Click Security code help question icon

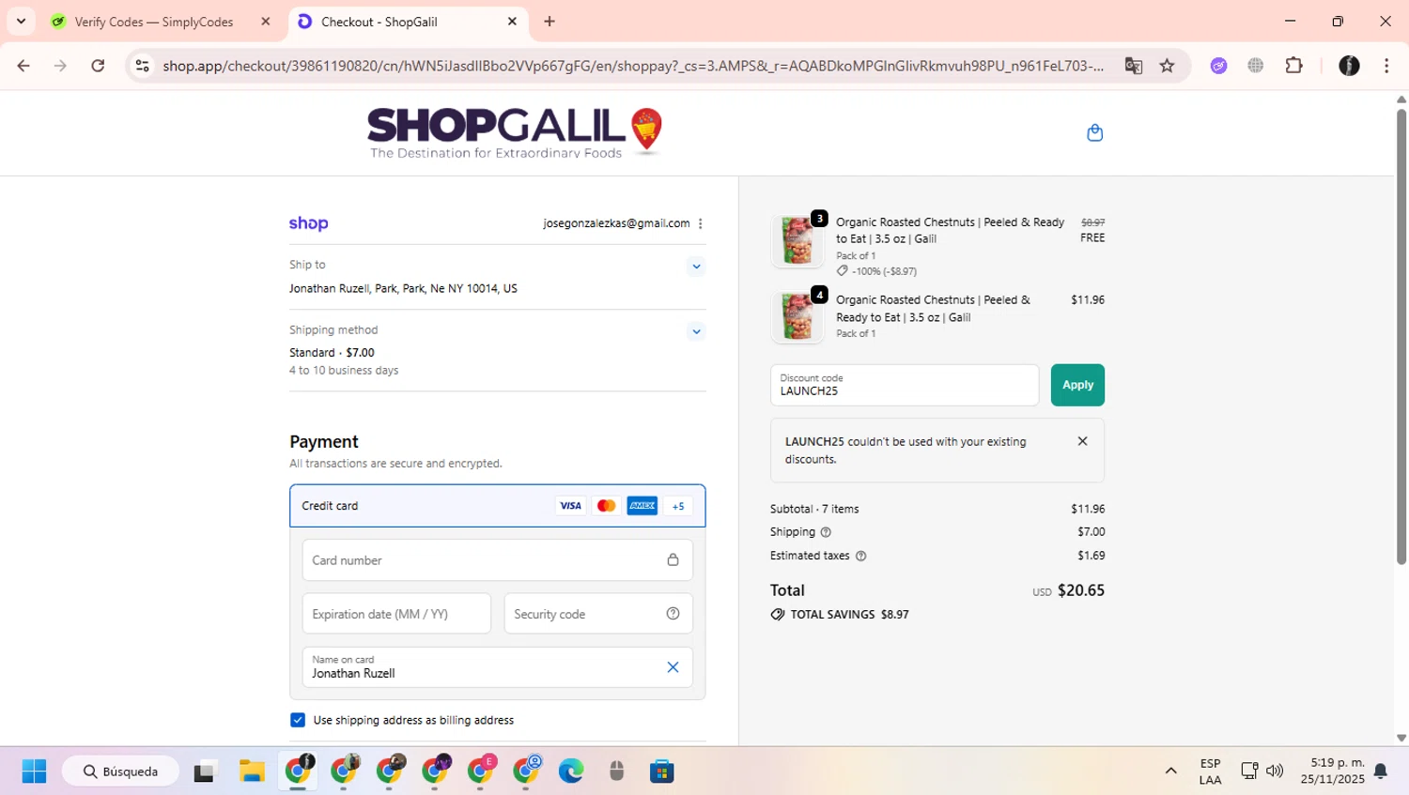[x=673, y=614]
